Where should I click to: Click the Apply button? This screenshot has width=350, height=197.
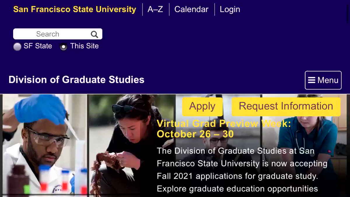[202, 107]
